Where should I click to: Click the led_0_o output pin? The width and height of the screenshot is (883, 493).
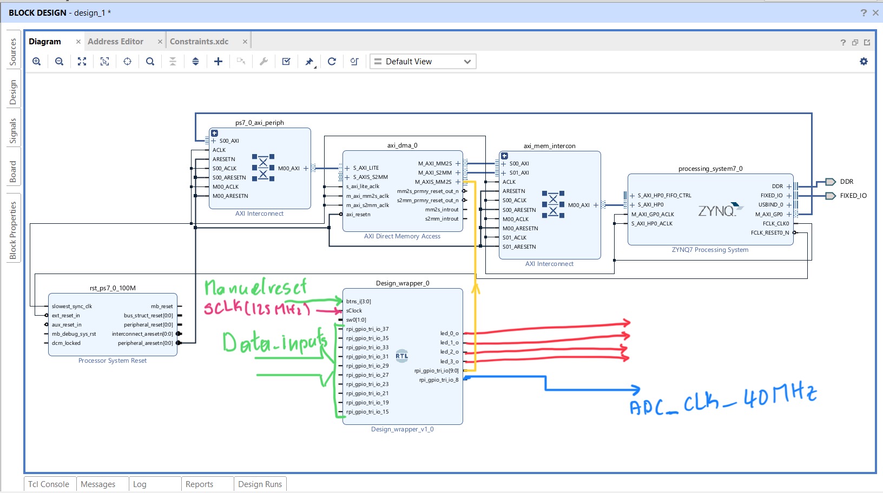[x=449, y=334]
